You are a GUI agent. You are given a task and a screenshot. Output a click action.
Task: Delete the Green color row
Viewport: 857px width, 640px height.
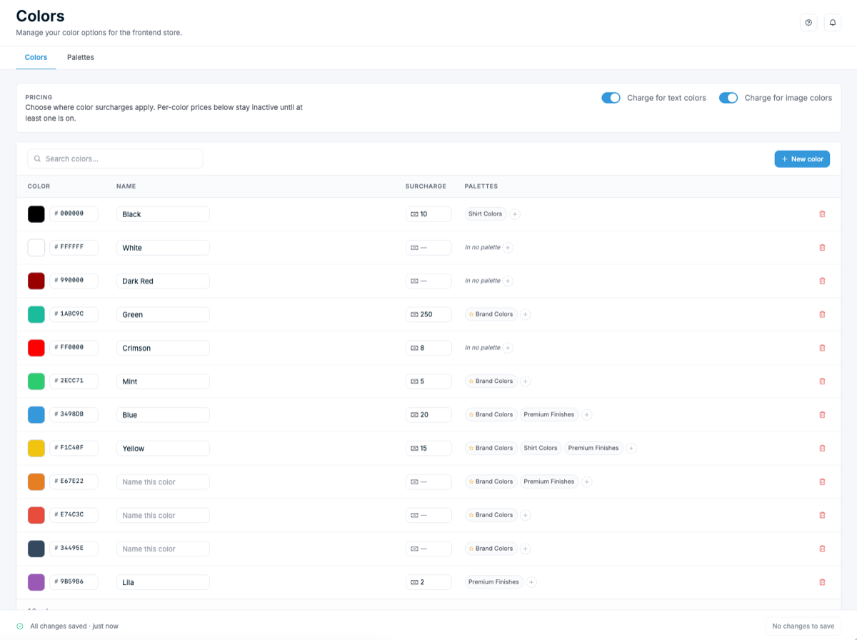[822, 314]
